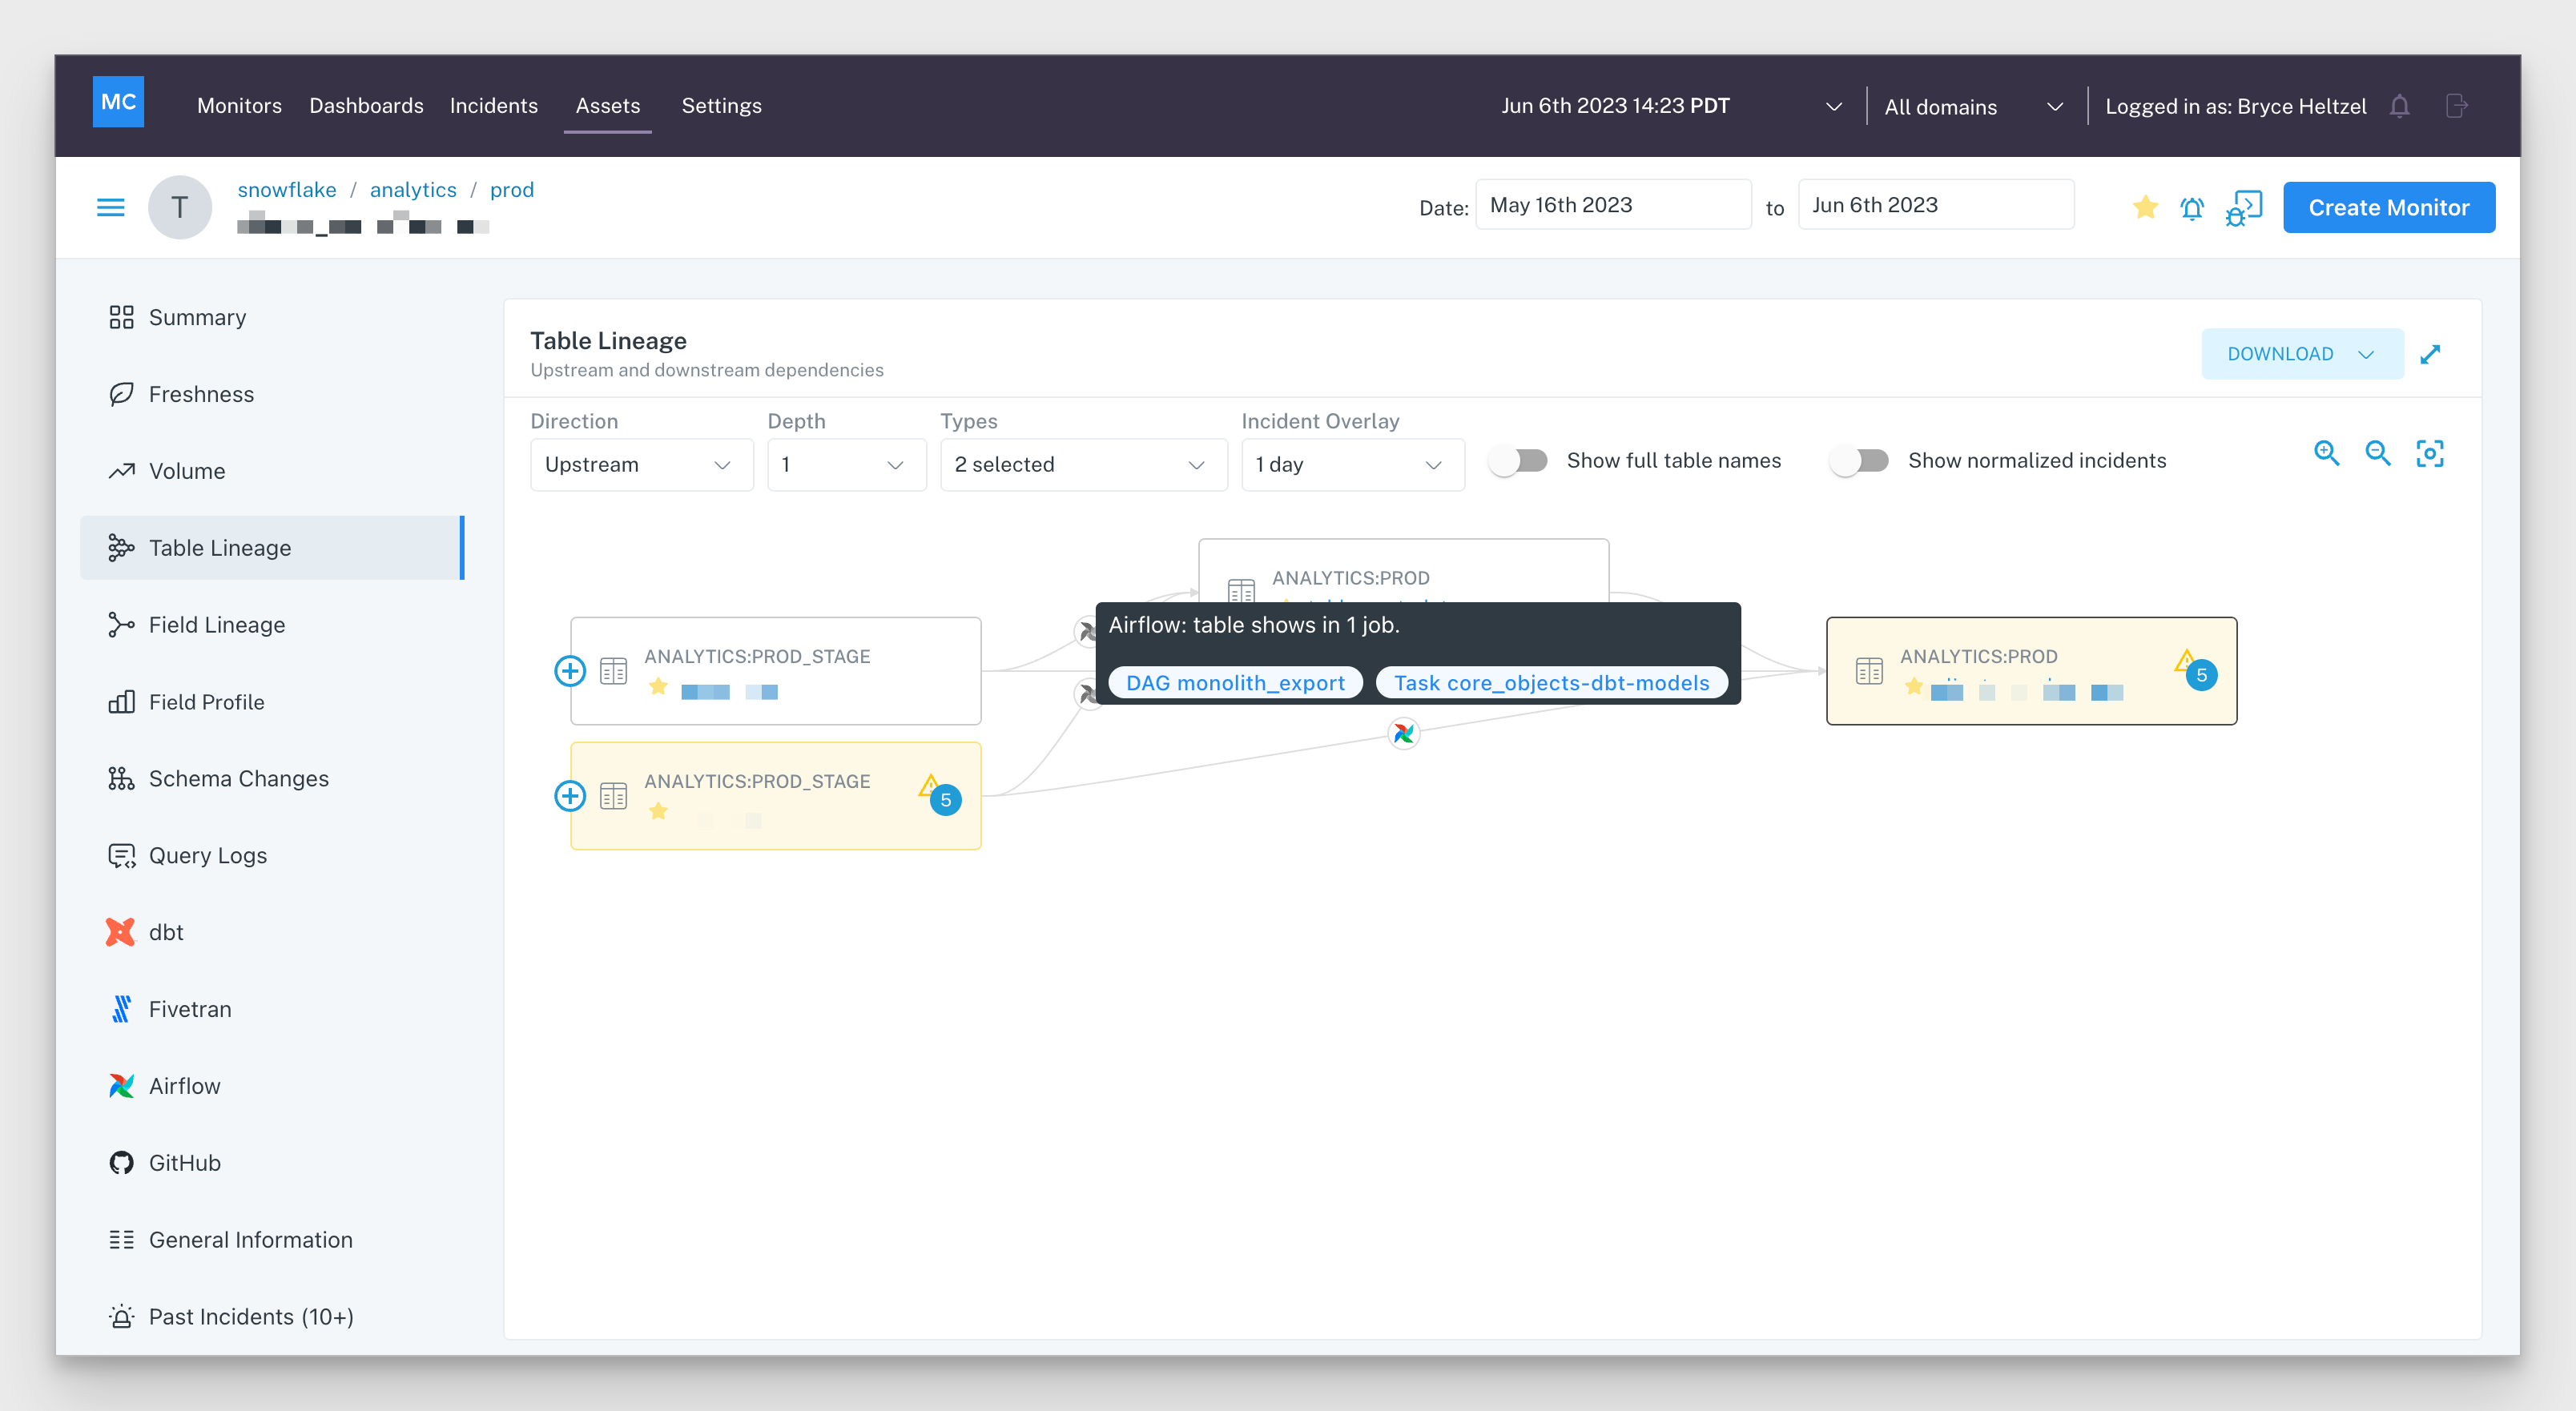Open the Direction dropdown
The height and width of the screenshot is (1411, 2576).
tap(641, 465)
